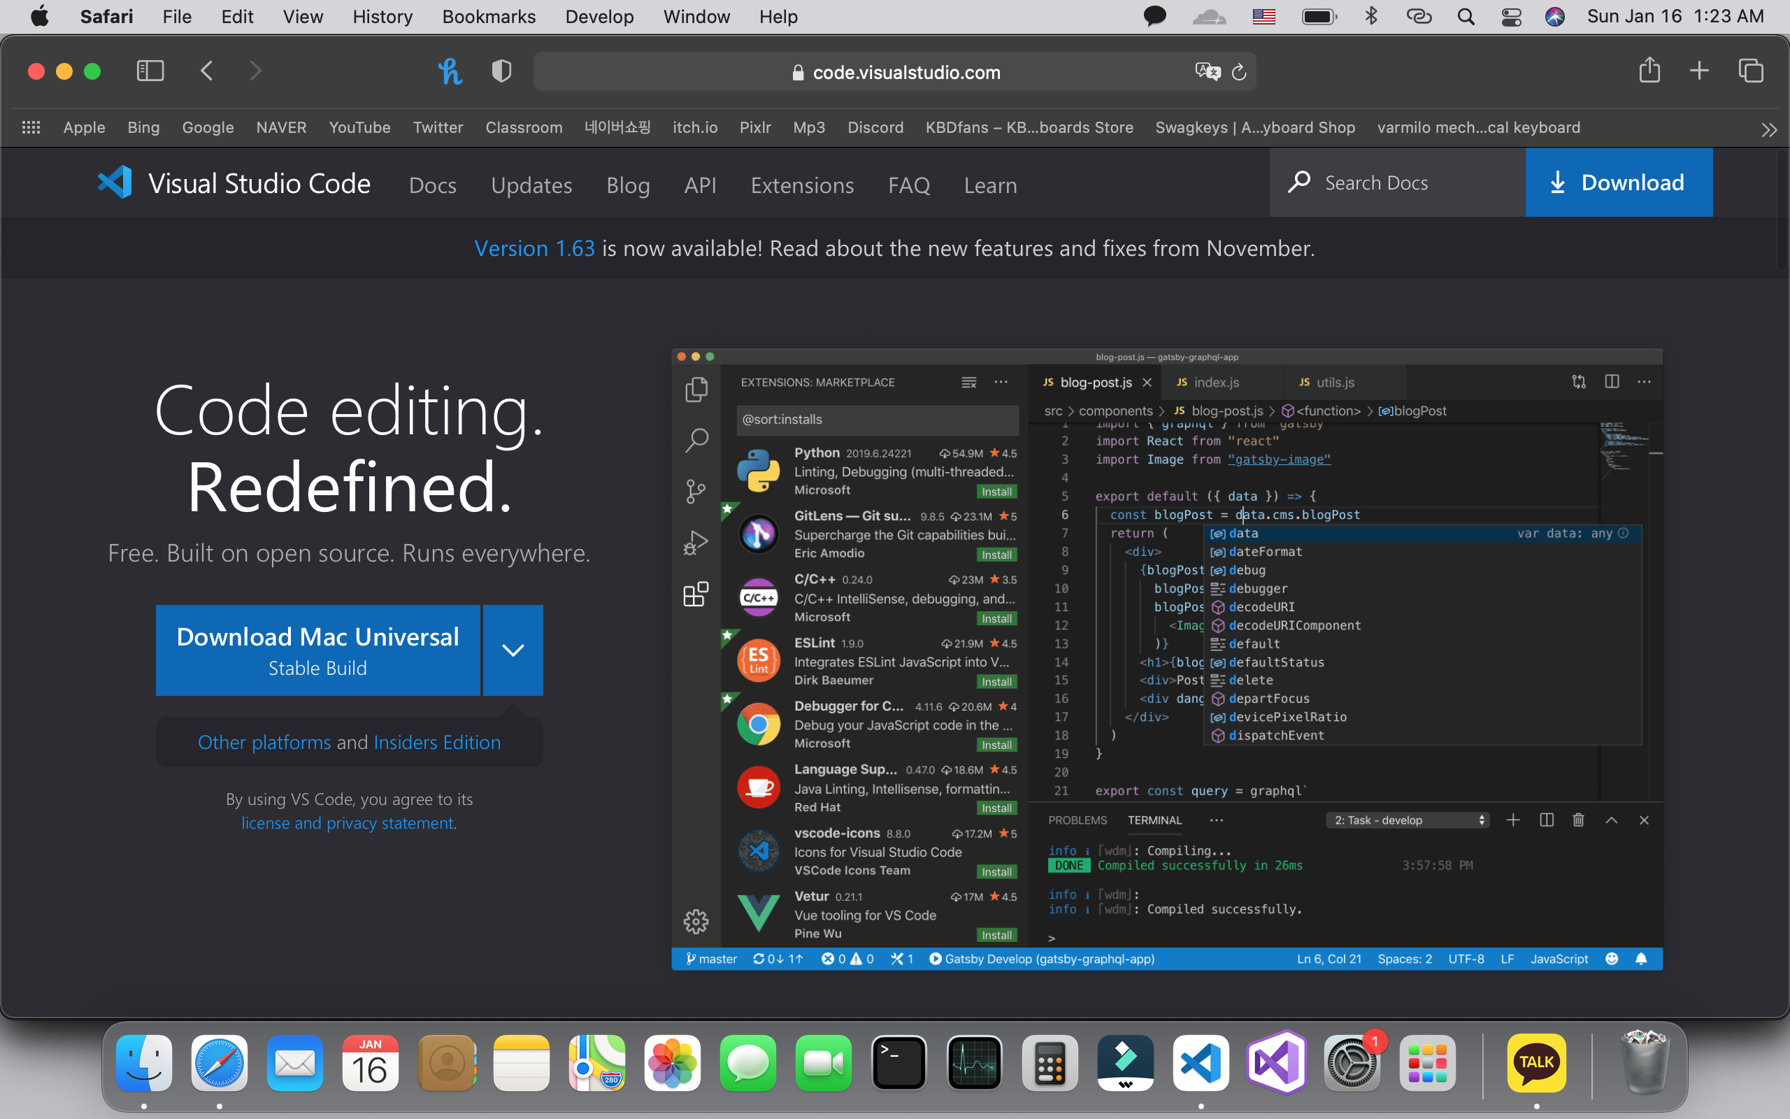The width and height of the screenshot is (1790, 1119).
Task: Open the input source flag icon
Action: tap(1263, 16)
